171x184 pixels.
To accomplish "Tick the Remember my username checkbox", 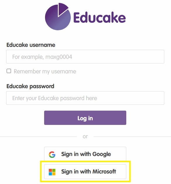I will [x=9, y=71].
